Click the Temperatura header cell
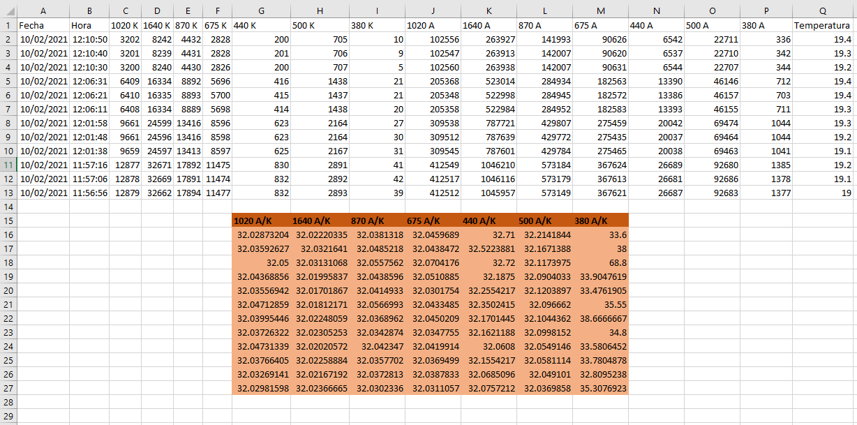 (824, 25)
